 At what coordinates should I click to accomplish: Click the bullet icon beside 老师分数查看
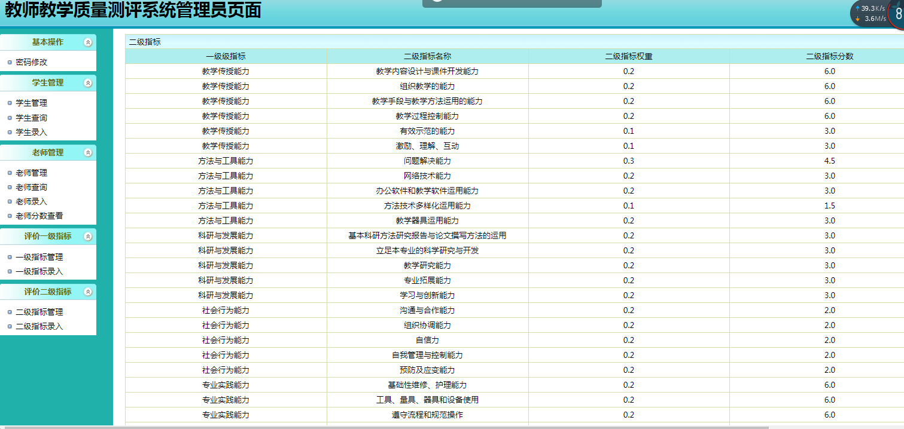(9, 216)
